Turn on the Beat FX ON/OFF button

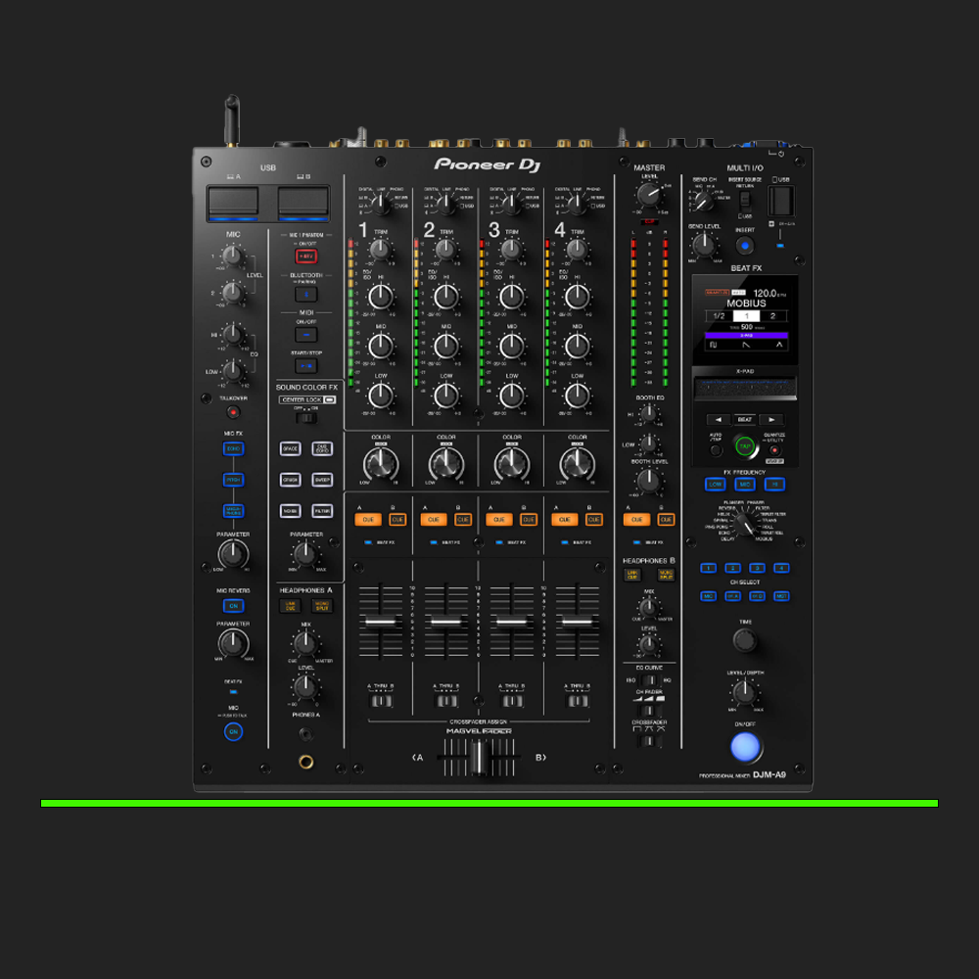click(x=745, y=747)
